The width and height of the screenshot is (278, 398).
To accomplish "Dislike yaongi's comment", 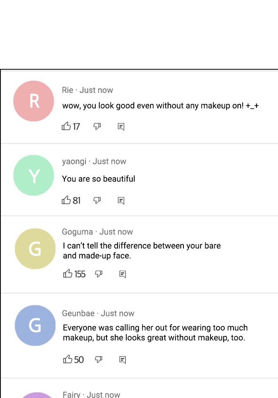I will 97,200.
